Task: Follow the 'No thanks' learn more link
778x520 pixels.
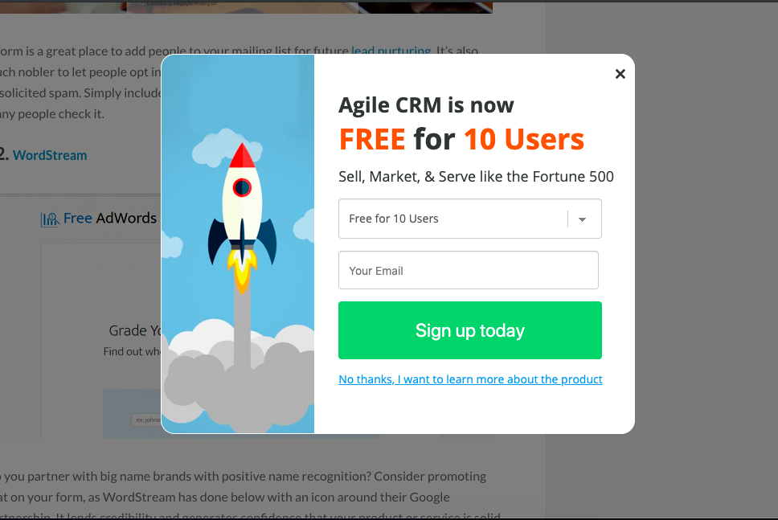Action: (x=470, y=379)
